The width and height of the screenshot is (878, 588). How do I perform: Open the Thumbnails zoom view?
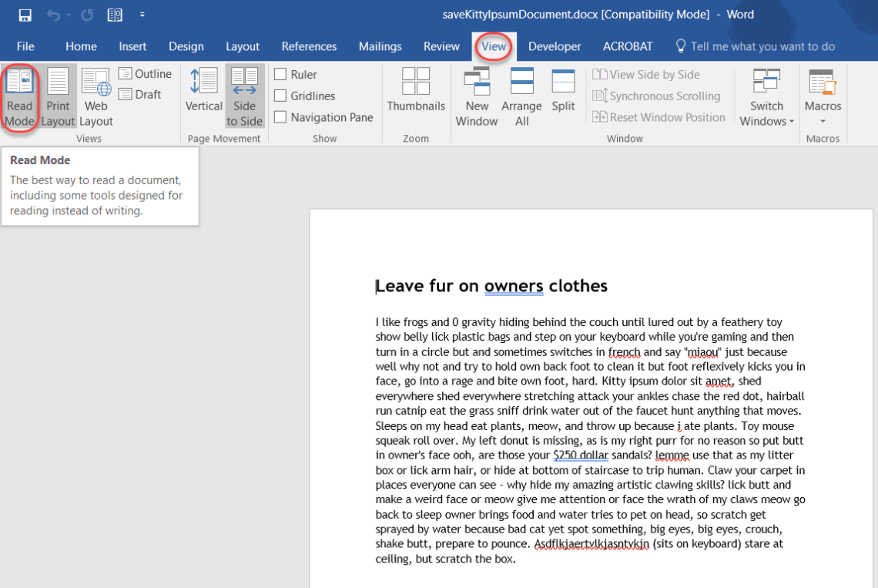[416, 92]
